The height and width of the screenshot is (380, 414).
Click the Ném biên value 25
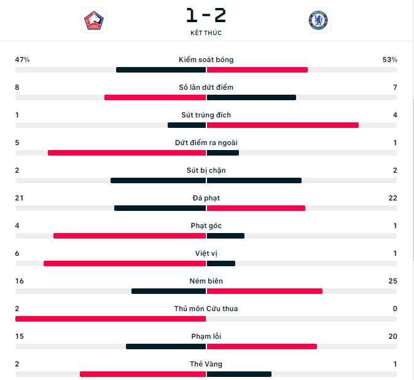pos(393,281)
